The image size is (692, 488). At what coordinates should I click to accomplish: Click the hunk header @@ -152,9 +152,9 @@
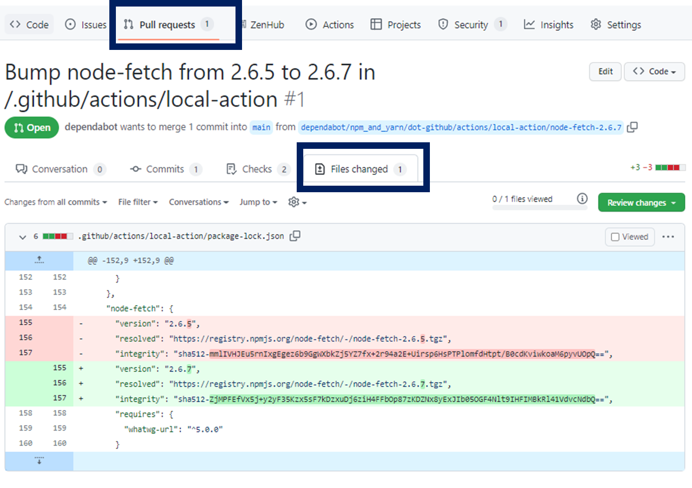[130, 260]
